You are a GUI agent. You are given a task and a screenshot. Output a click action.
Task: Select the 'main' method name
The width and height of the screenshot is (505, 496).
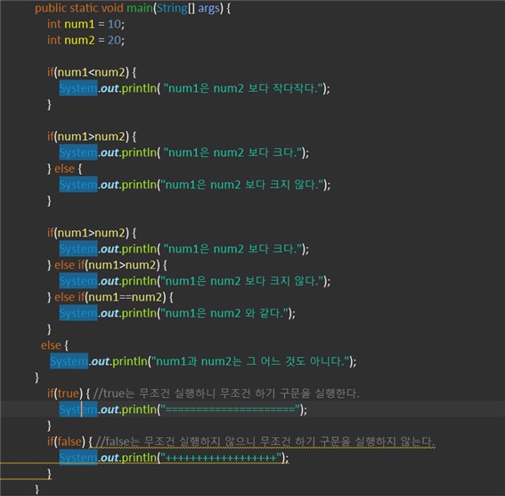[139, 8]
